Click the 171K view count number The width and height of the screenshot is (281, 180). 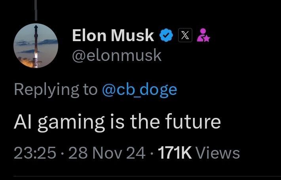click(x=174, y=153)
